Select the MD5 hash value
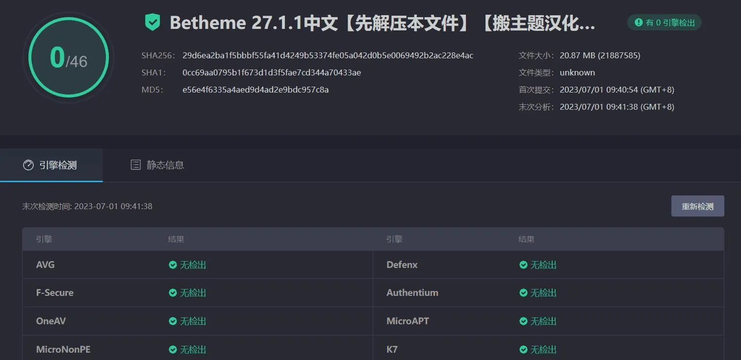The height and width of the screenshot is (360, 741). (256, 90)
